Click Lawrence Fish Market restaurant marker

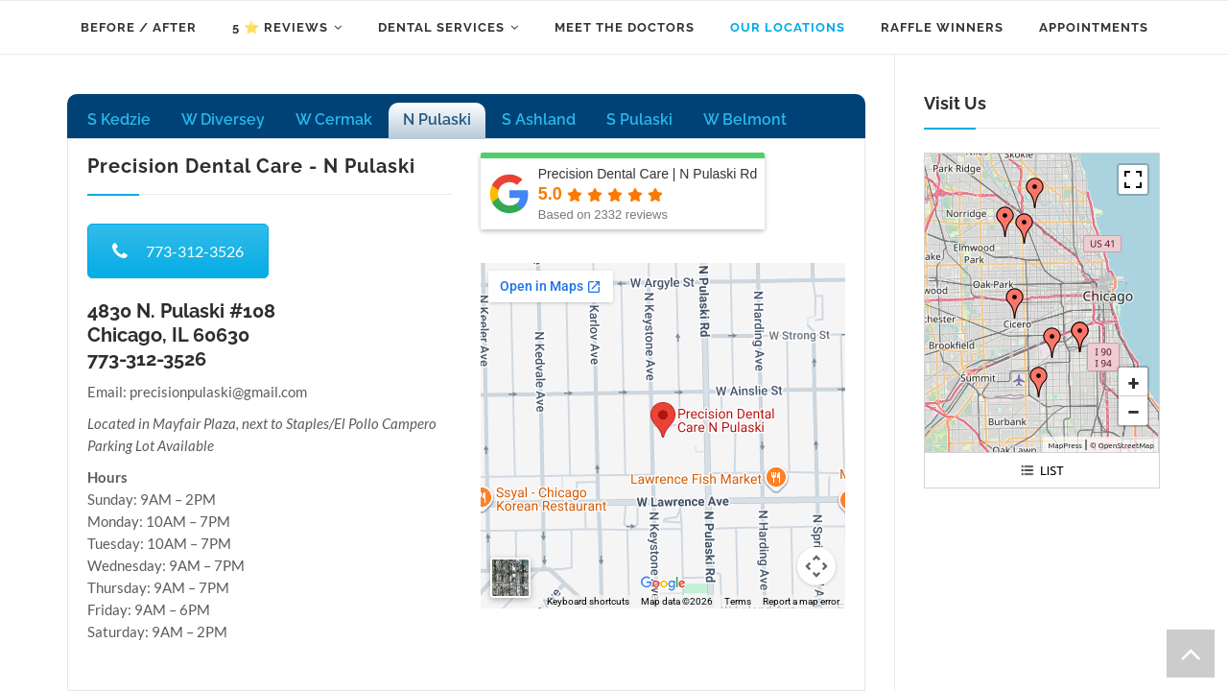(x=776, y=477)
